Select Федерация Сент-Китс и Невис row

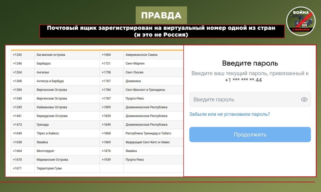[x=148, y=142]
